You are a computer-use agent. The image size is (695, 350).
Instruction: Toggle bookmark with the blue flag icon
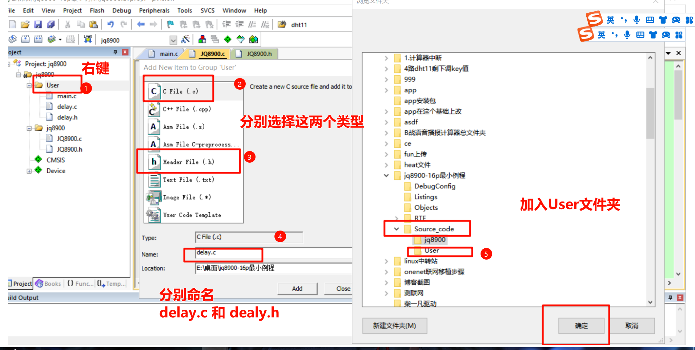tap(170, 24)
